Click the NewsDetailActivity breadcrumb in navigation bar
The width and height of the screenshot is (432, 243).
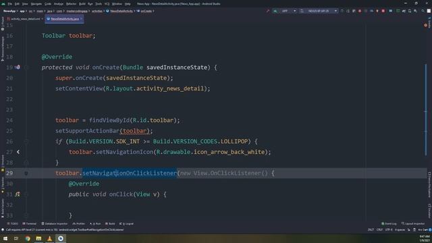pos(119,11)
